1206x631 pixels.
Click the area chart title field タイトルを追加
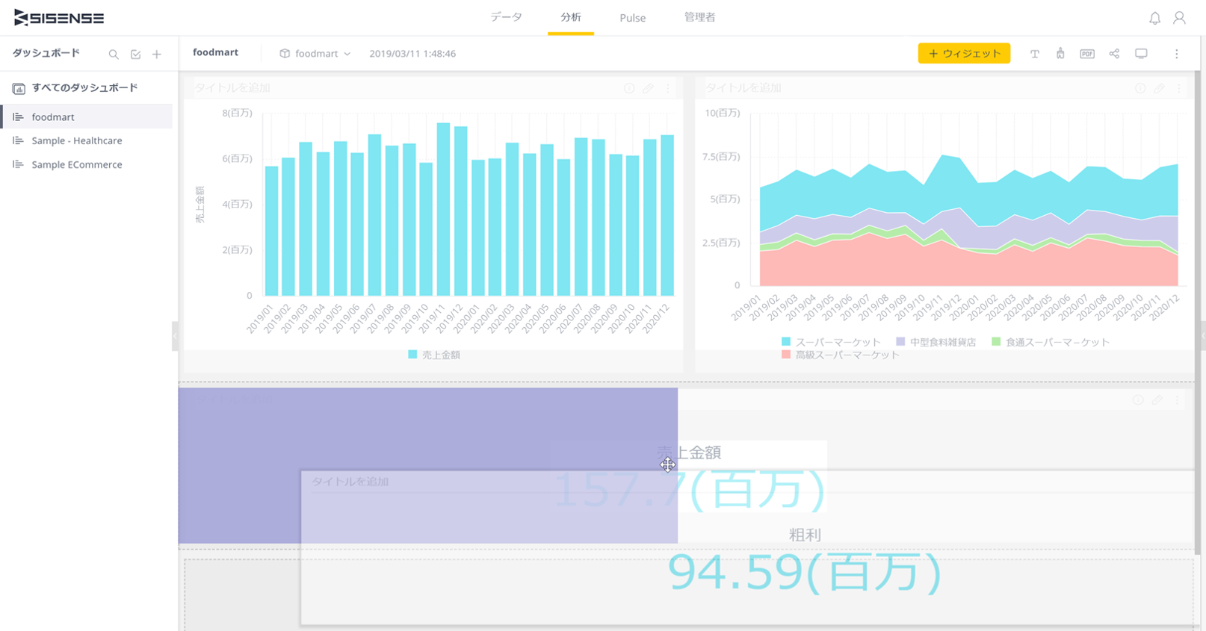coord(743,88)
